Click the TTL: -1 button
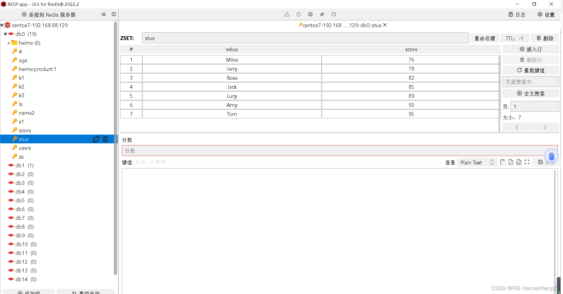Viewport: 563px width, 294px height. (x=514, y=38)
